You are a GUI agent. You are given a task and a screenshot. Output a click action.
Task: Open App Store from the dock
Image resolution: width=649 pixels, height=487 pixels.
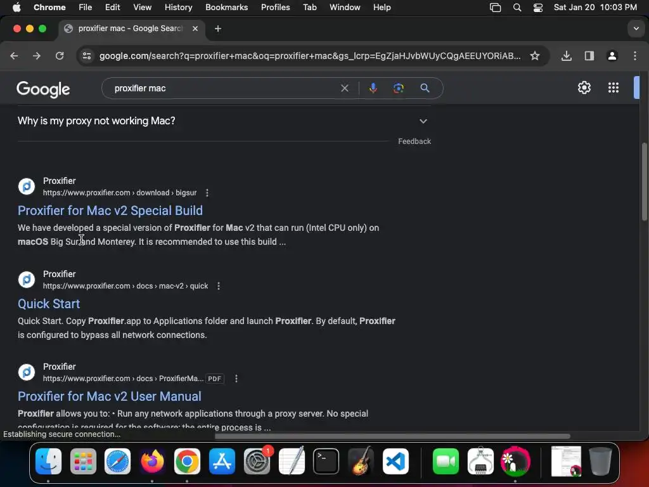pyautogui.click(x=222, y=462)
